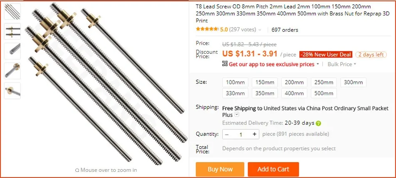396x178 pixels.
Task: Expand the votes breakdown arrow
Action: 260,30
